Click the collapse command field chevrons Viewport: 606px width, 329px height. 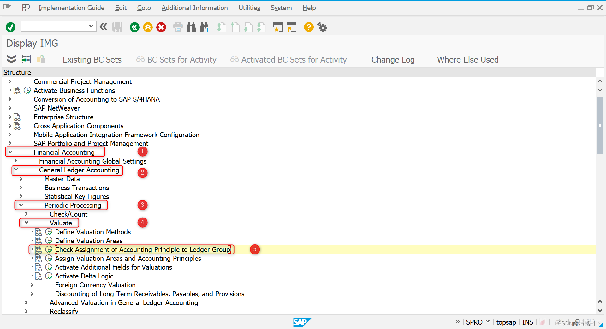click(x=104, y=27)
